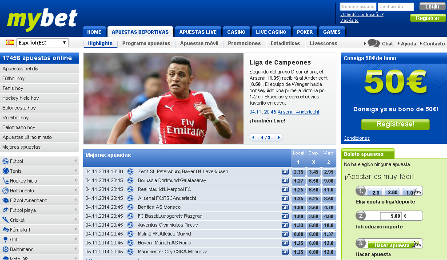Open Apuestas último minuto in sidebar

click(x=40, y=137)
